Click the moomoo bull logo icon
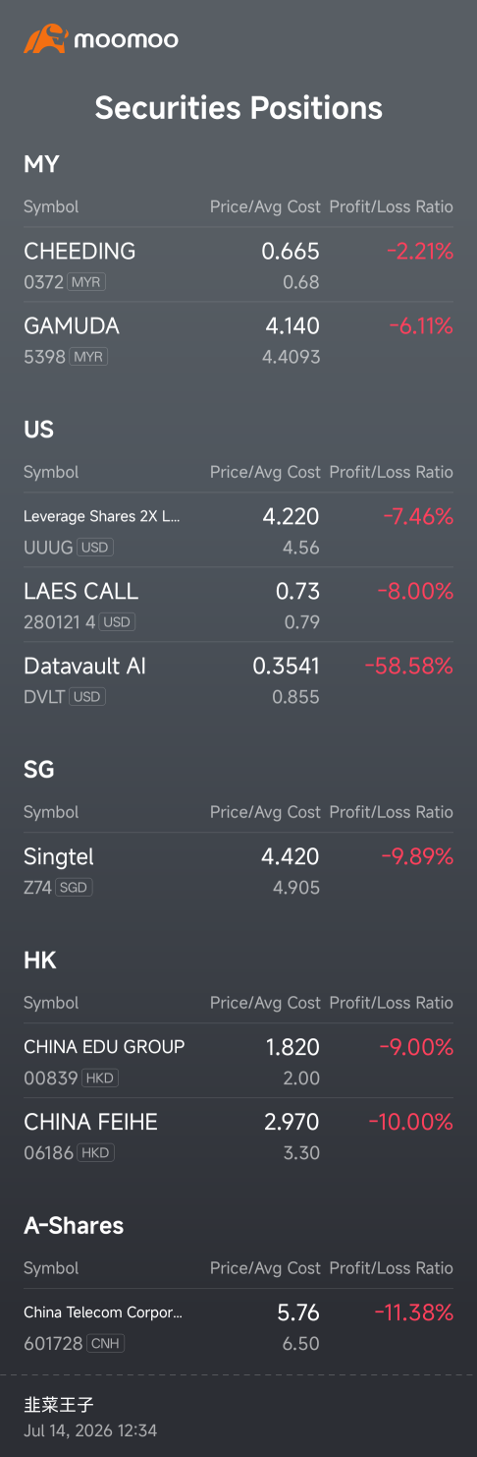Image resolution: width=477 pixels, height=1457 pixels. [45, 39]
